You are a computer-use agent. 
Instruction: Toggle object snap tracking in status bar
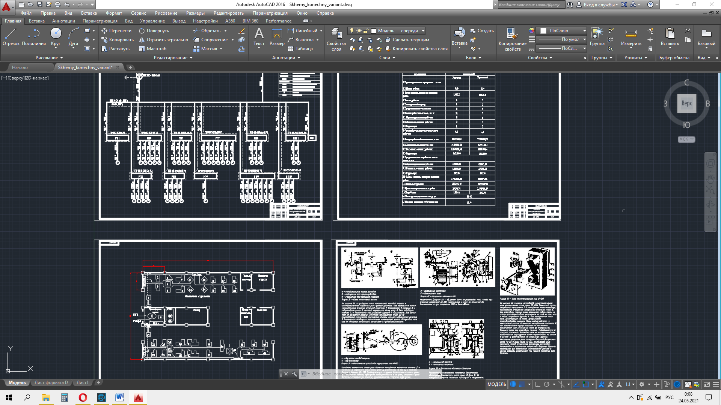point(576,384)
